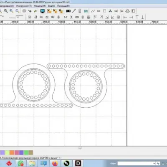This screenshot has height=167, width=167.
Task: Open the Помощь(H) menu
Action: click(x=63, y=6)
